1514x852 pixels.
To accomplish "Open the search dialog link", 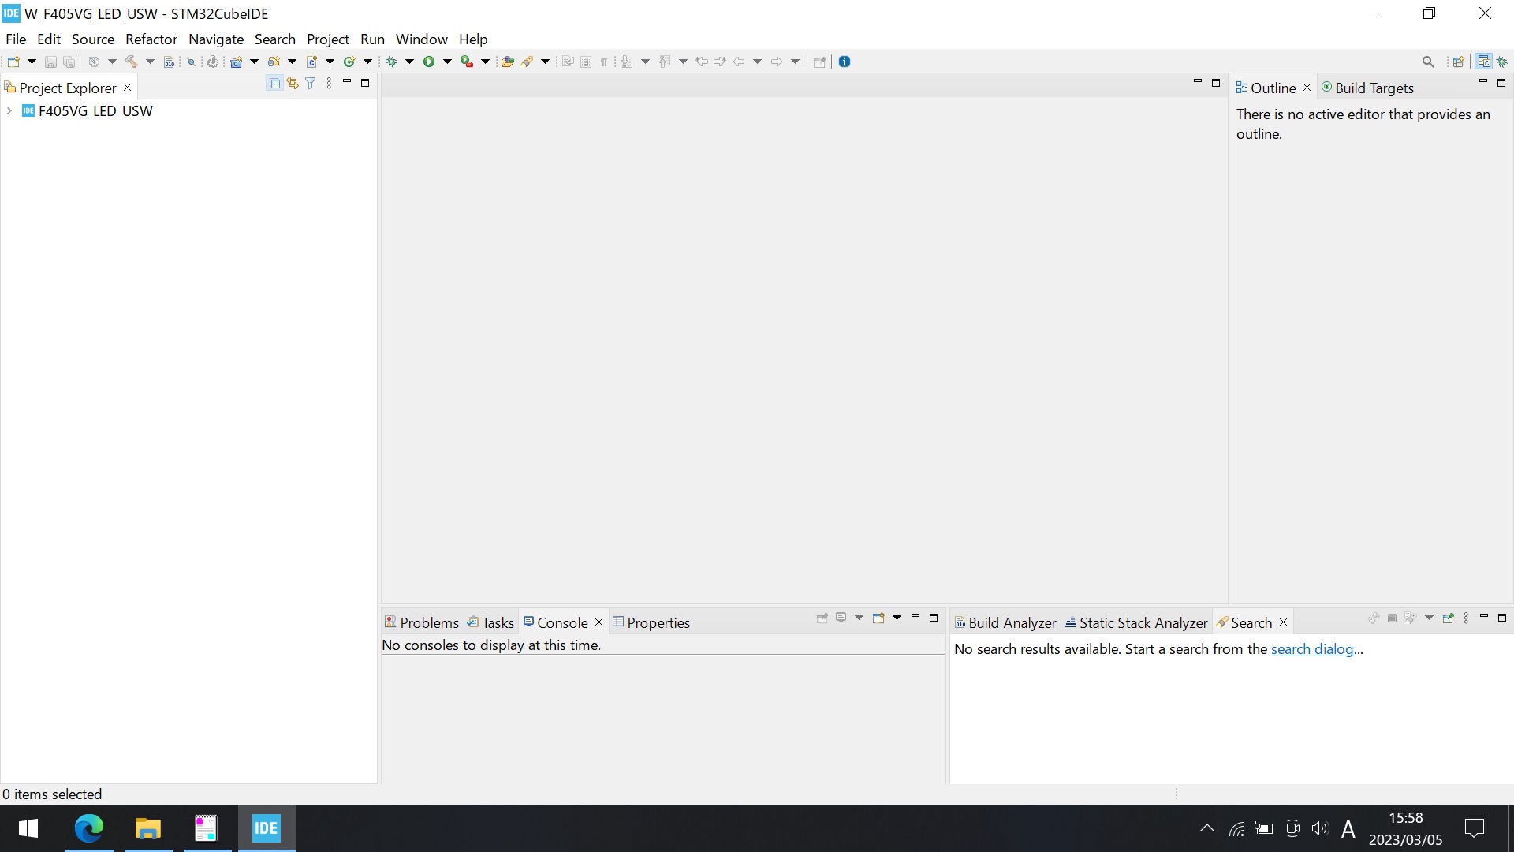I will [x=1312, y=649].
